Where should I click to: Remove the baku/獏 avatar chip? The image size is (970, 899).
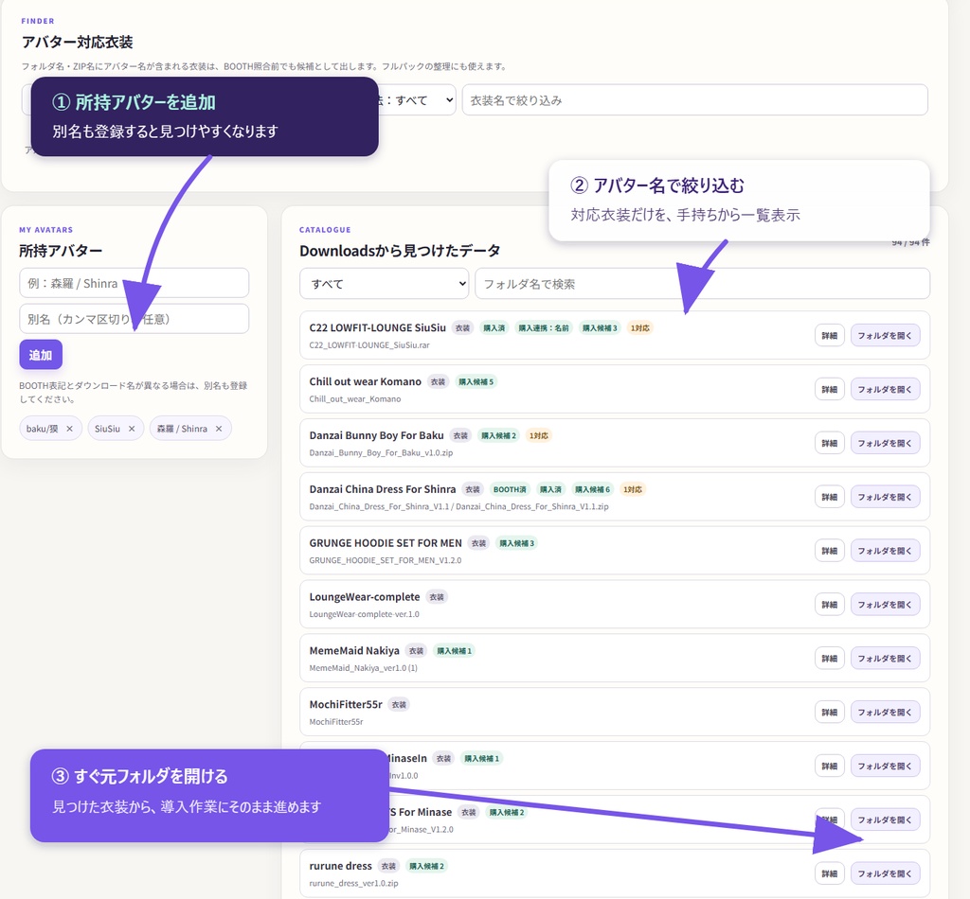(69, 429)
